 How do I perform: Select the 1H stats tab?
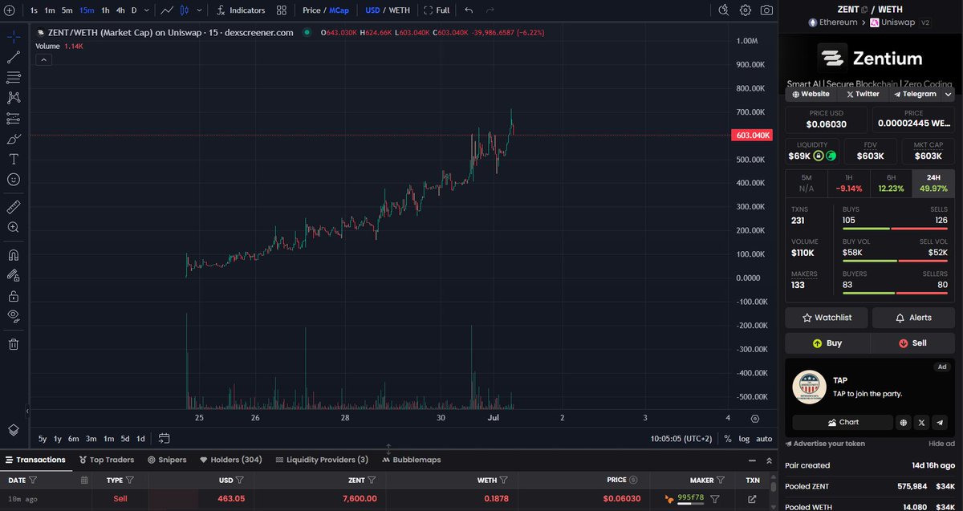pos(849,183)
